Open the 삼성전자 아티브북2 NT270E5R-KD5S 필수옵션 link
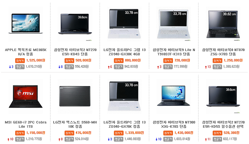Viewport: 249px width, 144px height. point(223,125)
